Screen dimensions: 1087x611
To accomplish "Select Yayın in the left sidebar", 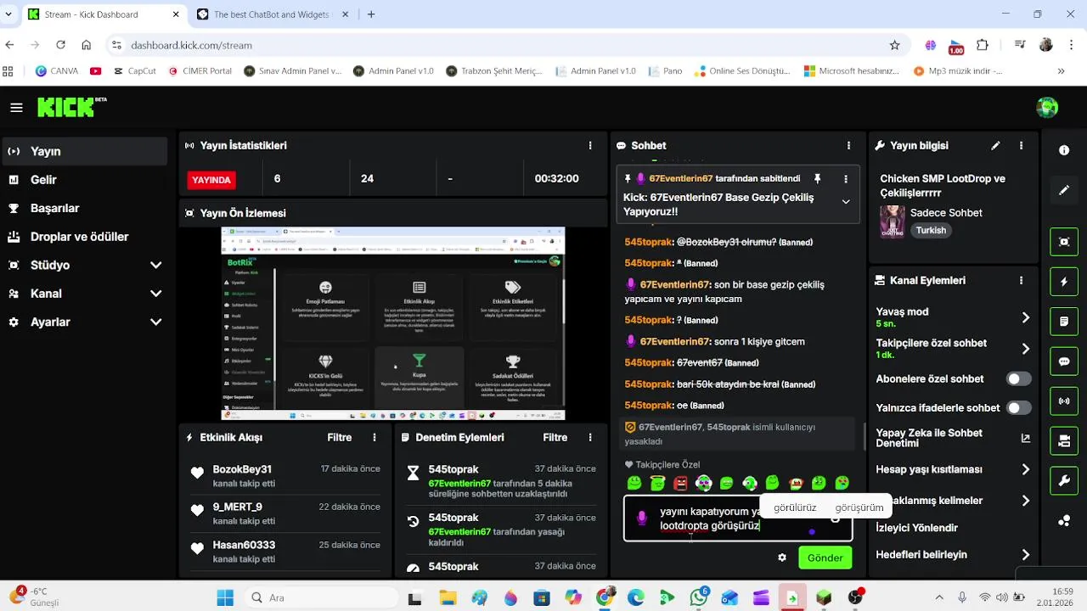I will (85, 151).
